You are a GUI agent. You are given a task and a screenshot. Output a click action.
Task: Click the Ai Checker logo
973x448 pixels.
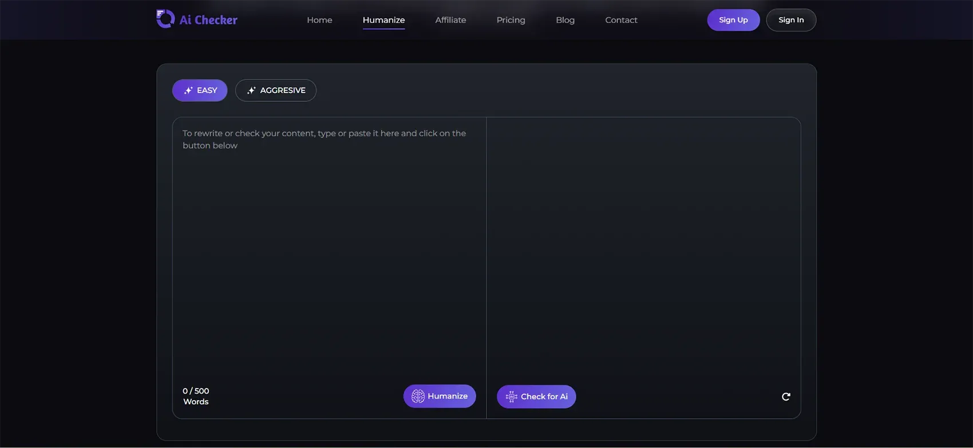(x=197, y=19)
